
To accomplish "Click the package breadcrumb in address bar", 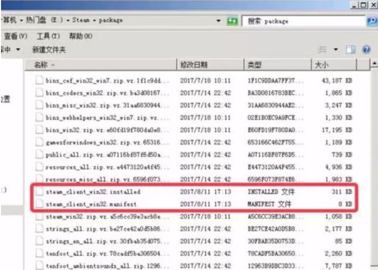I will [x=110, y=20].
